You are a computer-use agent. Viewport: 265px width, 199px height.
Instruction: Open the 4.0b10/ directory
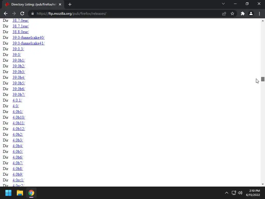click(19, 117)
